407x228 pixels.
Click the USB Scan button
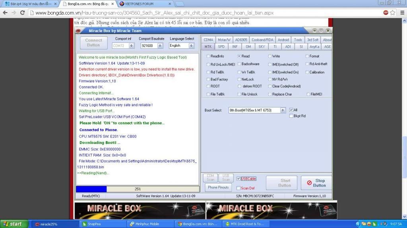(226, 178)
